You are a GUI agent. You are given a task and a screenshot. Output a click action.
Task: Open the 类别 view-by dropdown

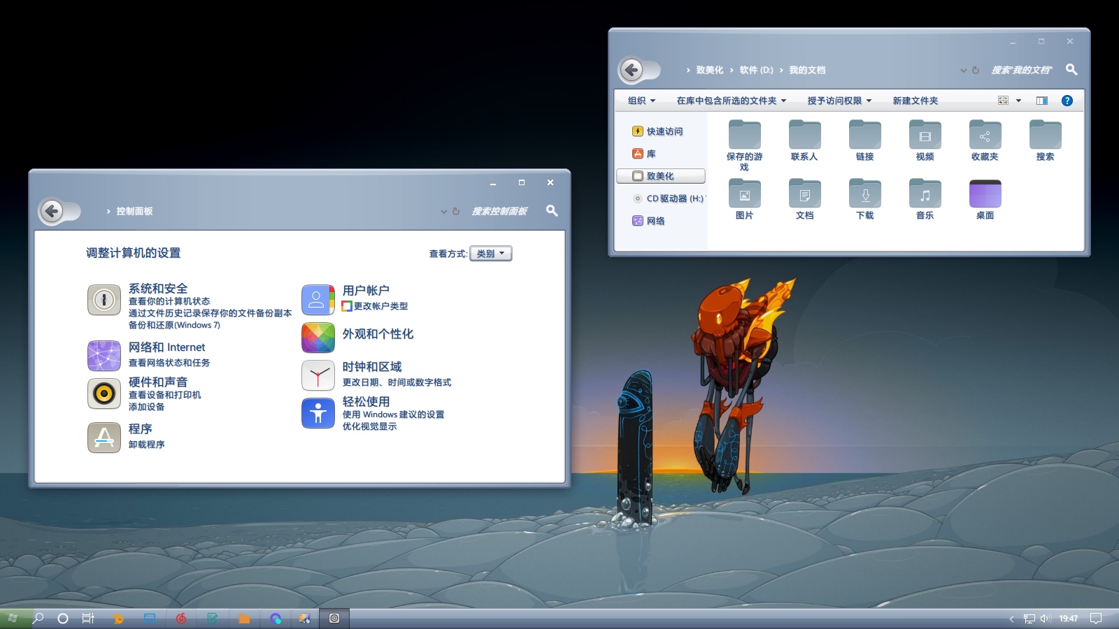tap(491, 254)
